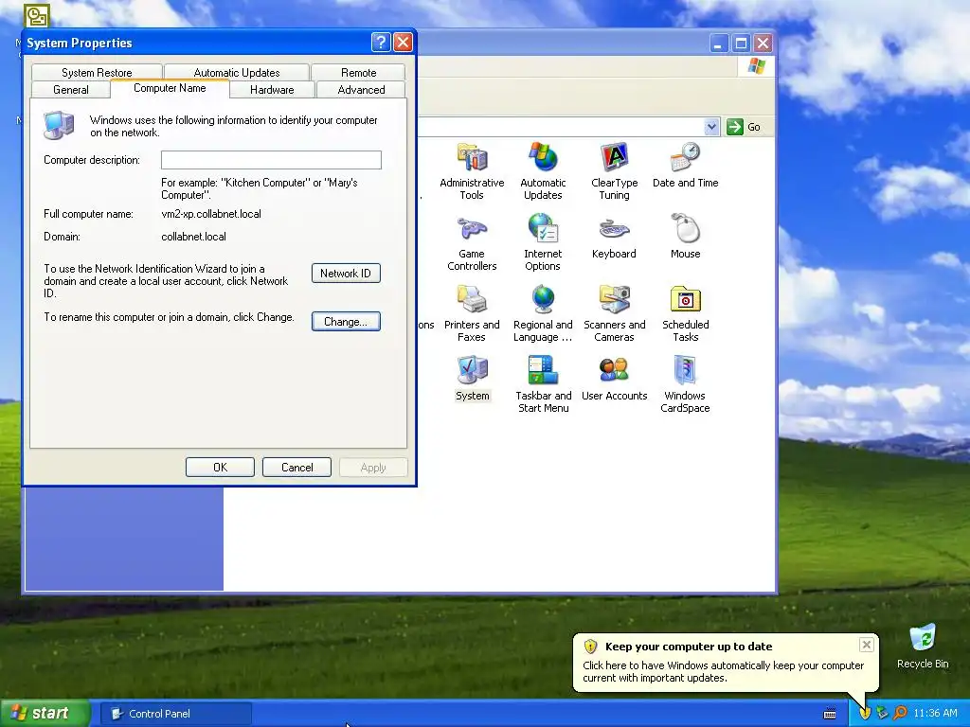Viewport: 970px width, 727px height.
Task: Open Mouse settings icon
Action: tap(685, 237)
